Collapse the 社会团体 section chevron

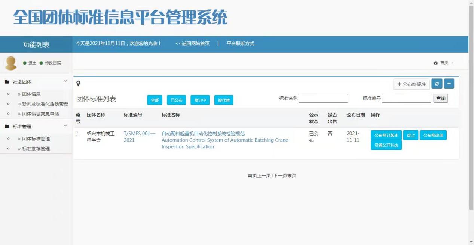(65, 81)
